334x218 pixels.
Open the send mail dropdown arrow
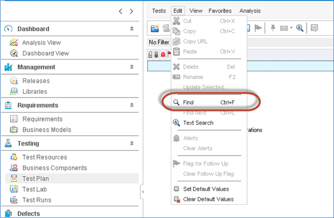coord(291,28)
